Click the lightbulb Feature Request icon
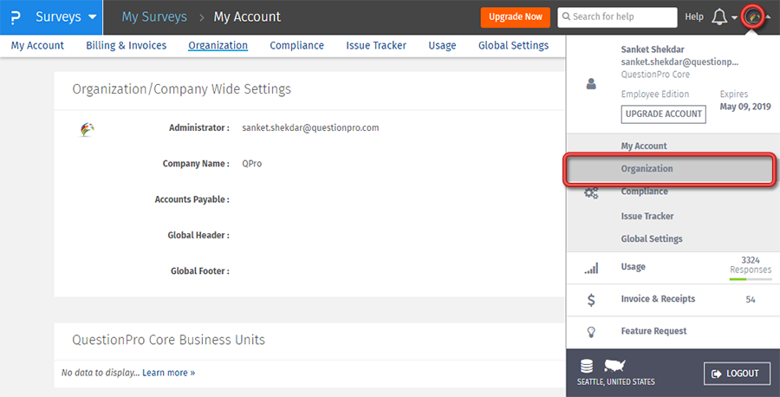The image size is (780, 397). 591,332
